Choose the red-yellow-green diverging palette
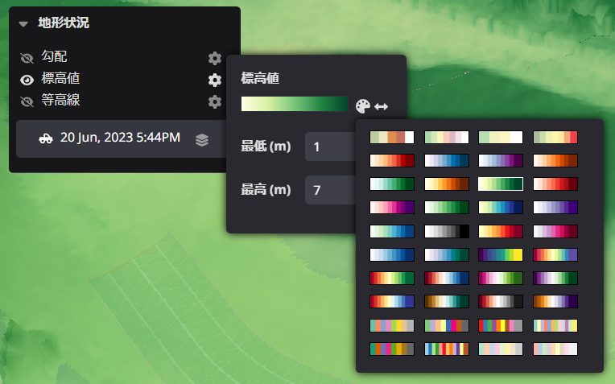The image size is (615, 384). coord(392,278)
